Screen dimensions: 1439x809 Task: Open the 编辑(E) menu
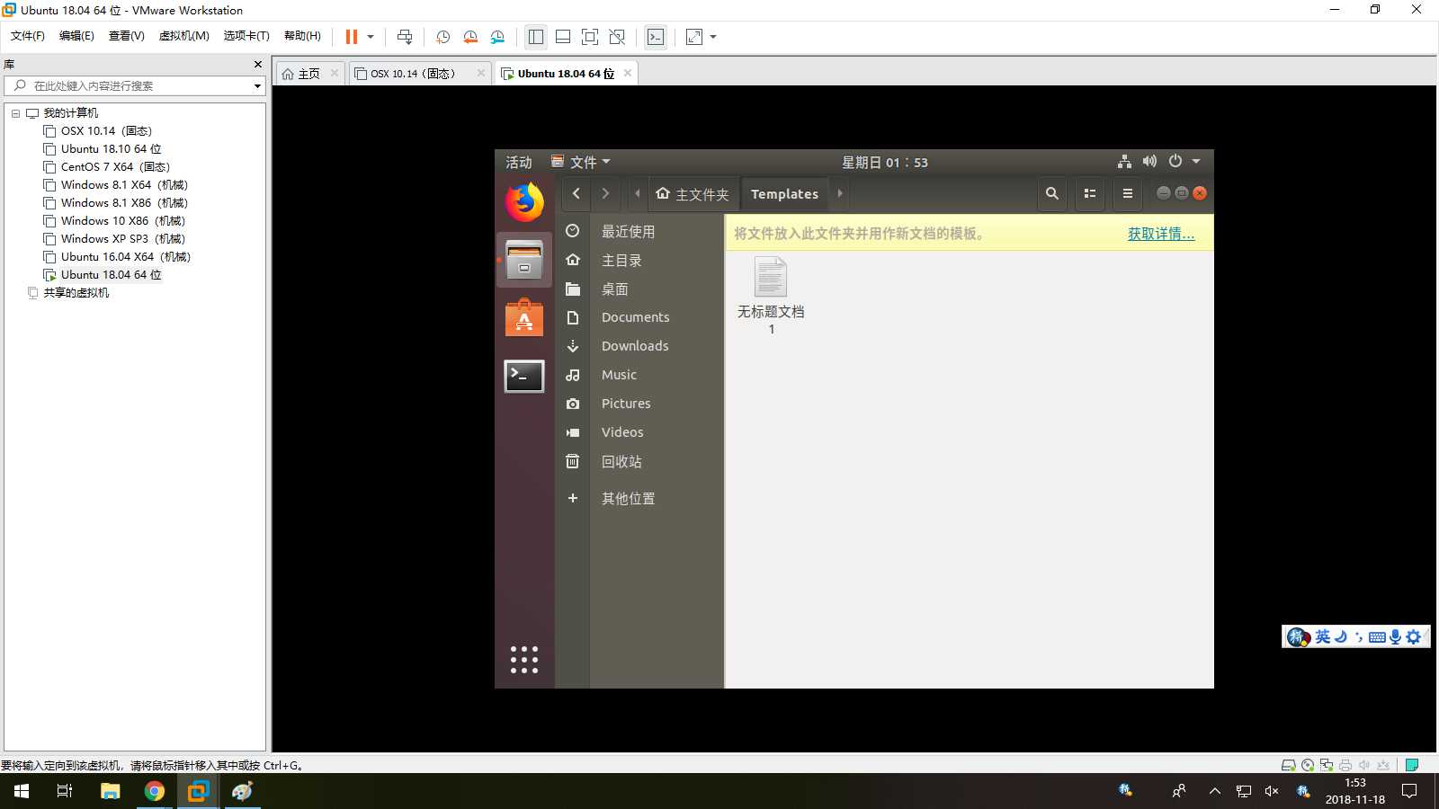coord(76,36)
